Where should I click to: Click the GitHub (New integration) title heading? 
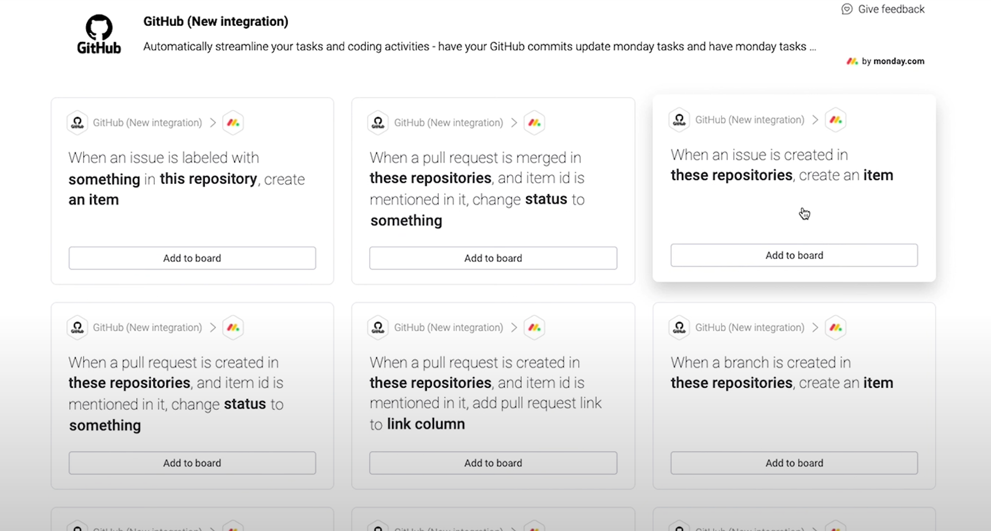pos(216,21)
